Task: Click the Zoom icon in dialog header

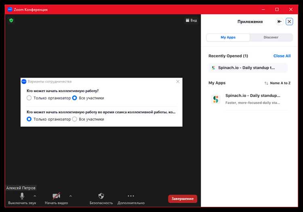Action: 24,82
